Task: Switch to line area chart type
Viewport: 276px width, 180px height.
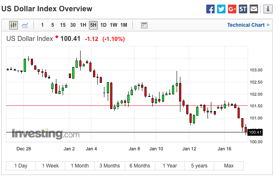Action: click(25, 25)
